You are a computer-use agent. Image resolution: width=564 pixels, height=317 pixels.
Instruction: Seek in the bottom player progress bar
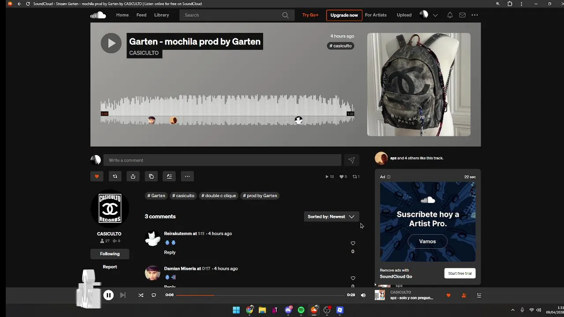[260, 295]
